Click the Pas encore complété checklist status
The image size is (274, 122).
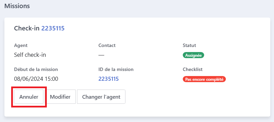tap(204, 79)
